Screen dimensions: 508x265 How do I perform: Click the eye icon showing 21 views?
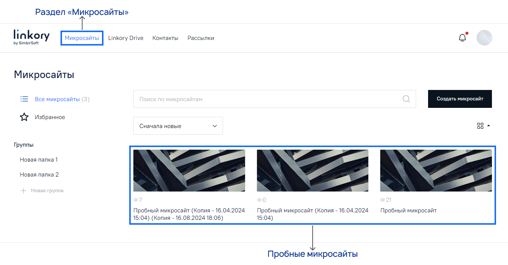tap(382, 200)
